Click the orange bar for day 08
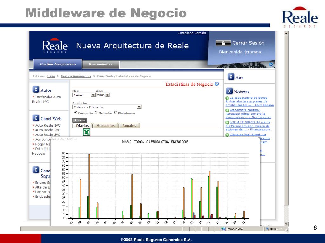The height and width of the screenshot is (243, 325). [132, 196]
